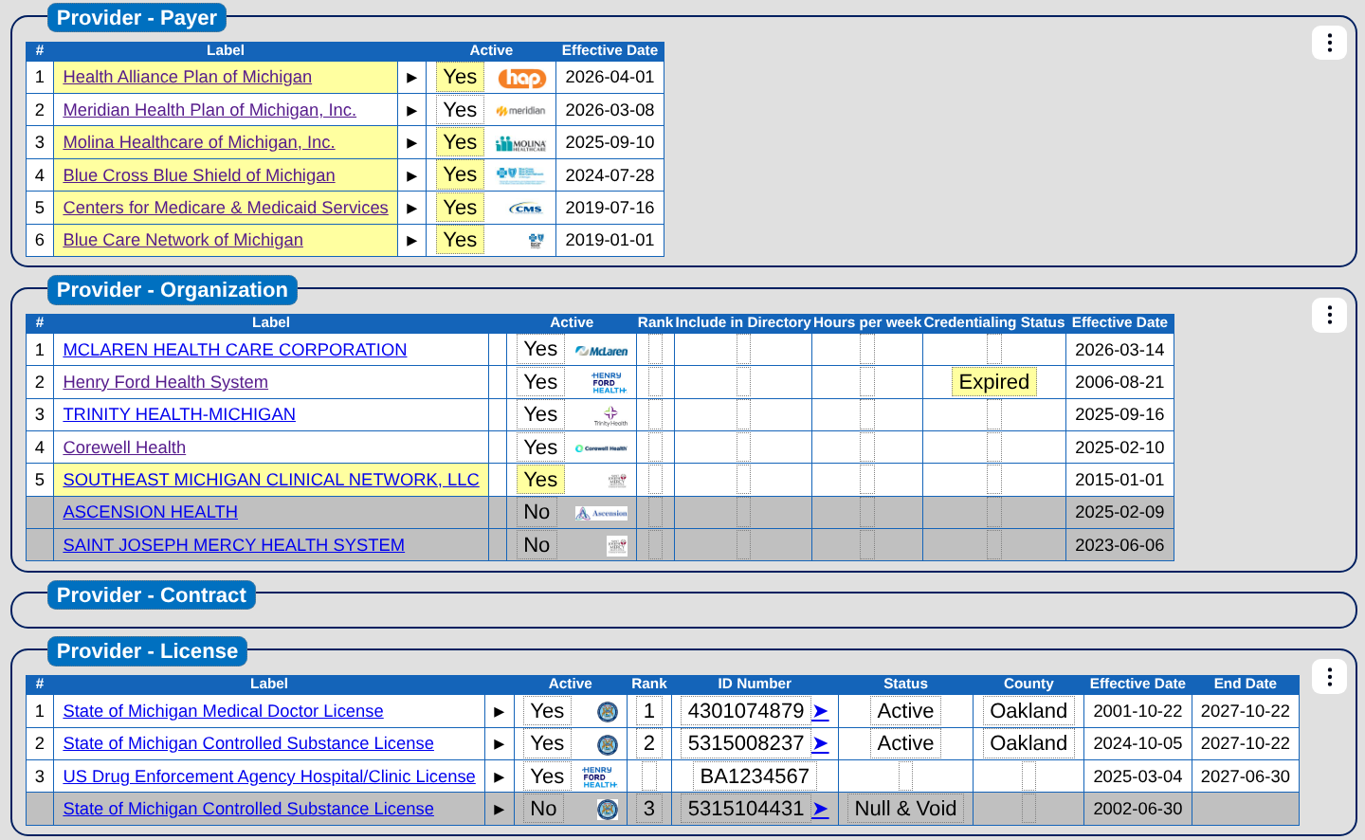Viewport: 1365px width, 840px height.
Task: Click the end date 2027-06-30
Action: point(1246,776)
